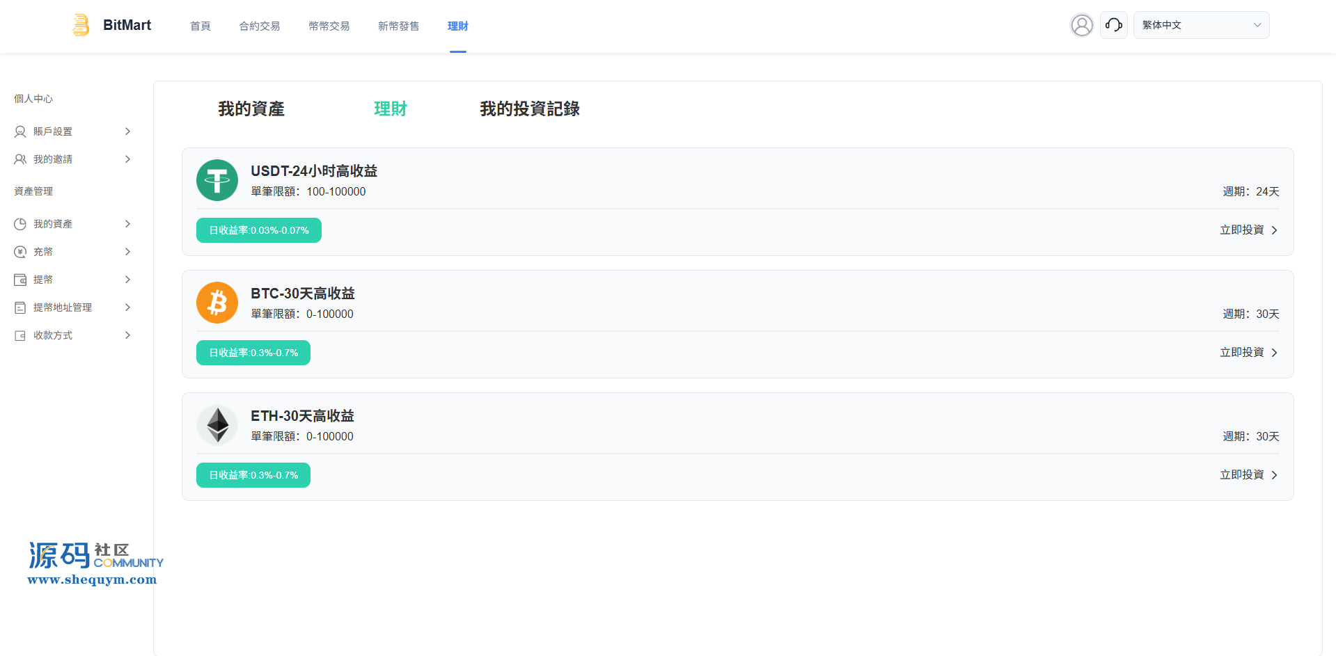Switch to the 我的投資記錄 tab
This screenshot has height=656, width=1336.
pos(529,109)
